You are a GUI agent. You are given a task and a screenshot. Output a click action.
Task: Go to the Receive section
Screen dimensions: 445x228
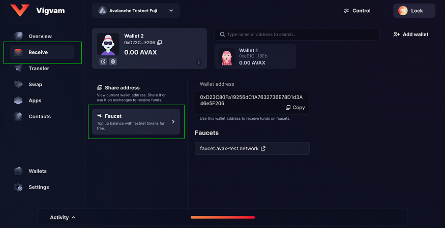42,52
